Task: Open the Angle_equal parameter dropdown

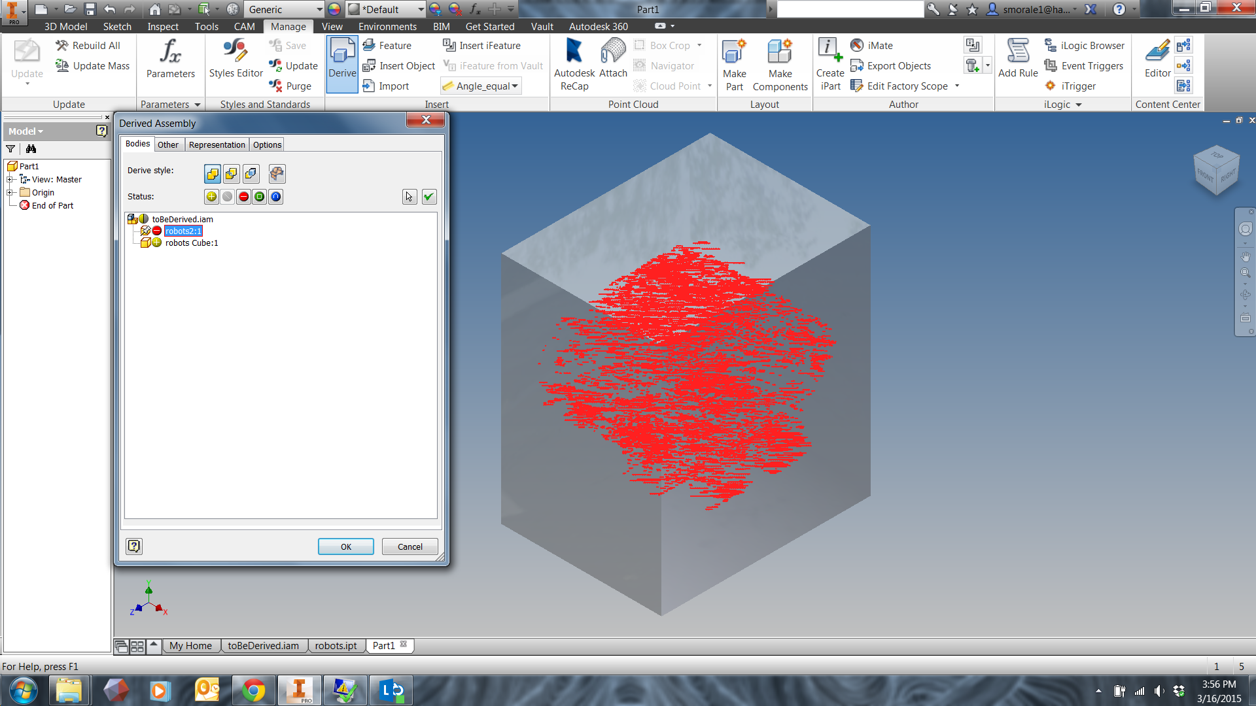Action: coord(515,86)
